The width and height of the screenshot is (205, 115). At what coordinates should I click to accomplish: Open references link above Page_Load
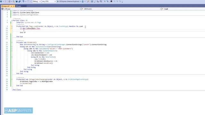(20, 25)
